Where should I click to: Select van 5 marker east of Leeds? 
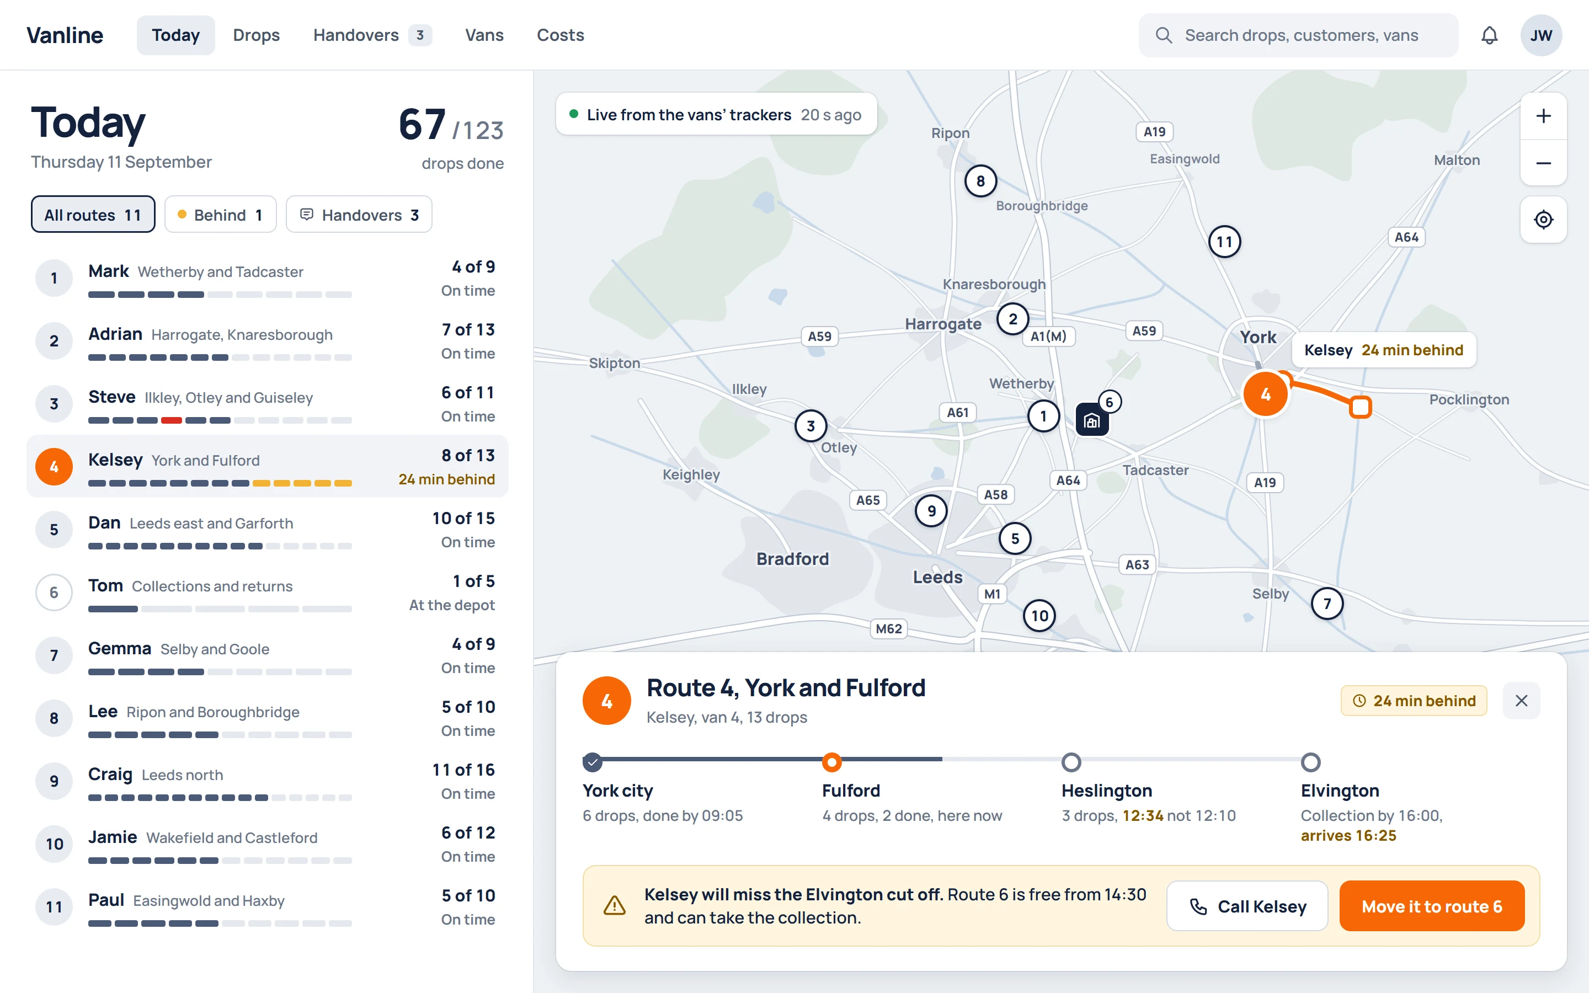pos(1015,538)
